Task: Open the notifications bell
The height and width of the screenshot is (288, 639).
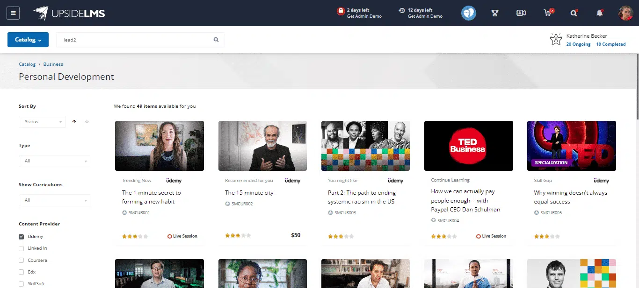Action: (600, 13)
